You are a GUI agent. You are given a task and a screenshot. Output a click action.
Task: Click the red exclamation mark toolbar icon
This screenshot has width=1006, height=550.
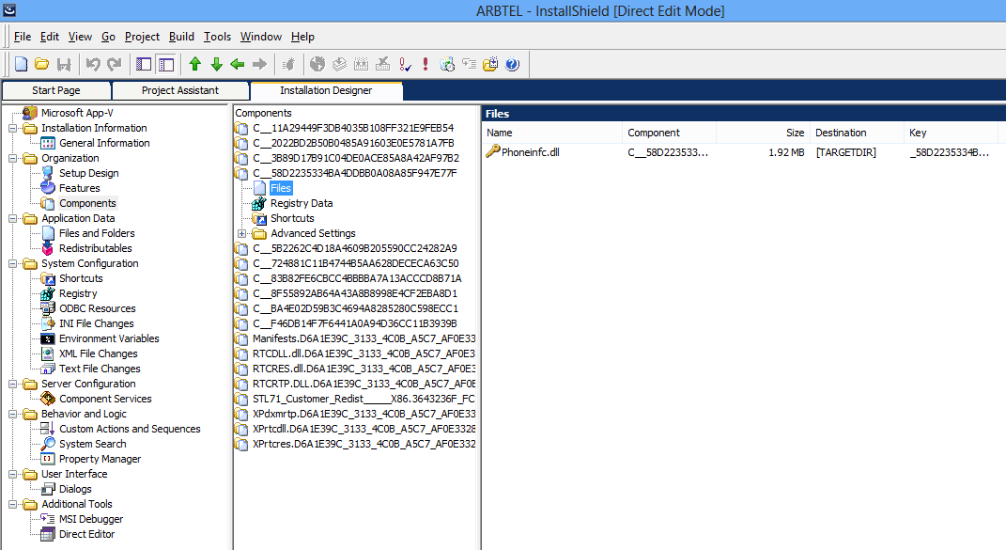click(426, 65)
